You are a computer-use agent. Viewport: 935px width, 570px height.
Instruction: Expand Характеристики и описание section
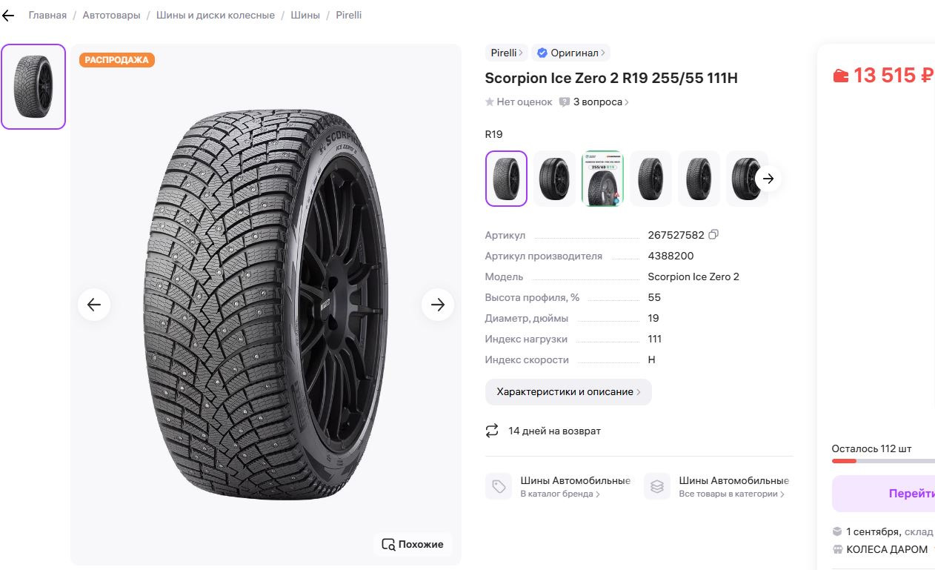coord(568,392)
